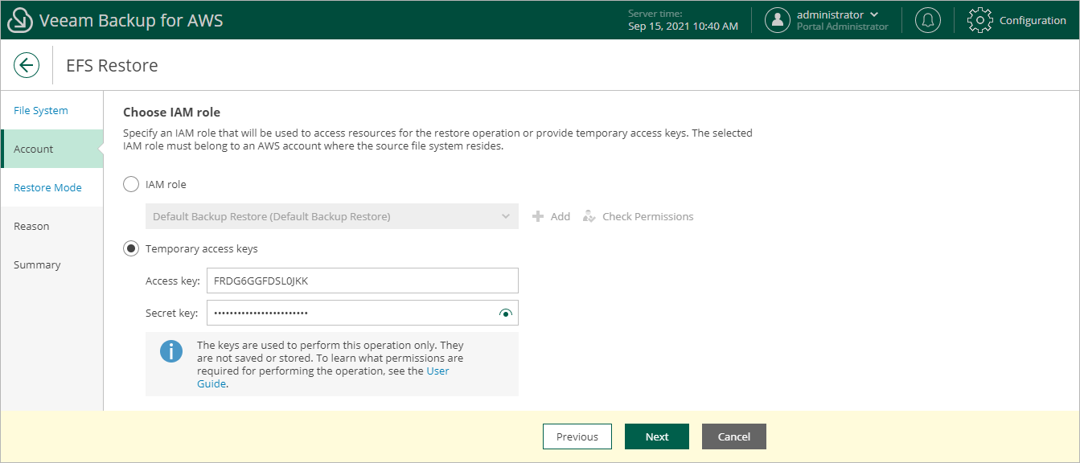Select Temporary access keys radio button
The height and width of the screenshot is (463, 1080).
131,248
